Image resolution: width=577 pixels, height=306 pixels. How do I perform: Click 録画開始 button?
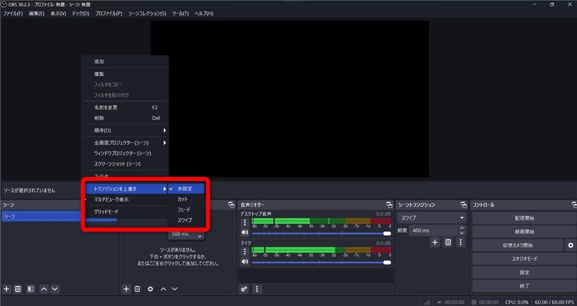click(524, 232)
